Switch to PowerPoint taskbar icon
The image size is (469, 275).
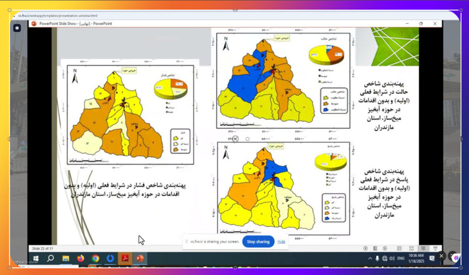pyautogui.click(x=140, y=258)
